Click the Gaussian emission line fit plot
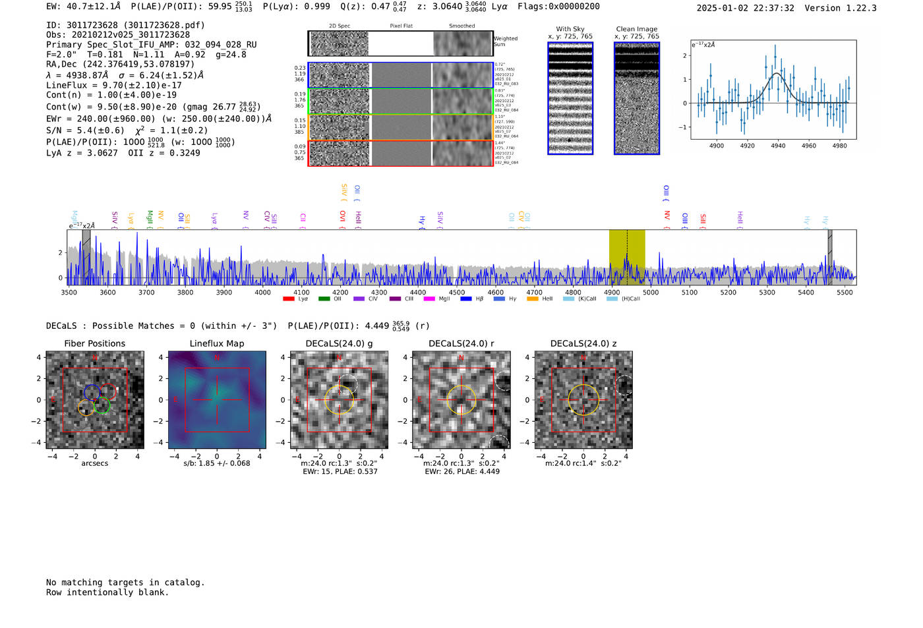This screenshot has height=628, width=923. click(773, 90)
